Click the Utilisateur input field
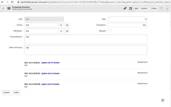This screenshot has height=107, width=171. [x=41, y=31]
